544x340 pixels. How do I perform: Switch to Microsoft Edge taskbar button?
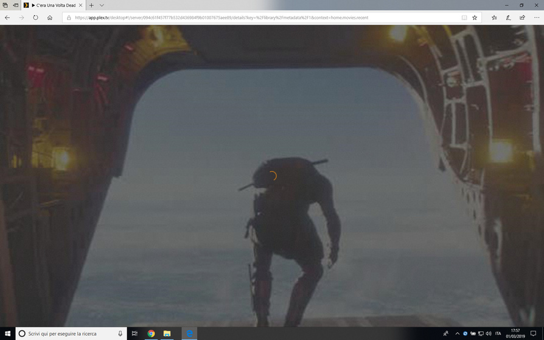tap(189, 333)
